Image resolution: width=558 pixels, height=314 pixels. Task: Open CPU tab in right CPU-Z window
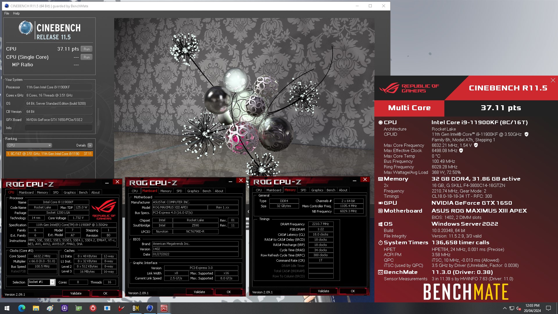[x=259, y=190]
